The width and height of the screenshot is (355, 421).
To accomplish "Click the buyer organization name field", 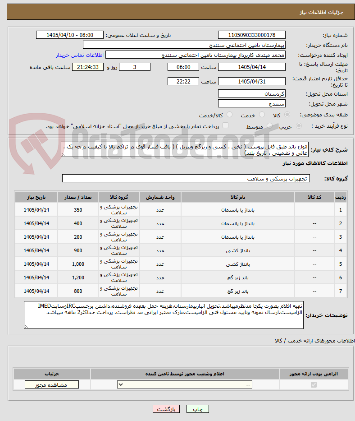I will (x=184, y=45).
